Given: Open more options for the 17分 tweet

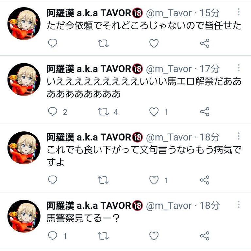Looking at the screenshot, I should [239, 68].
